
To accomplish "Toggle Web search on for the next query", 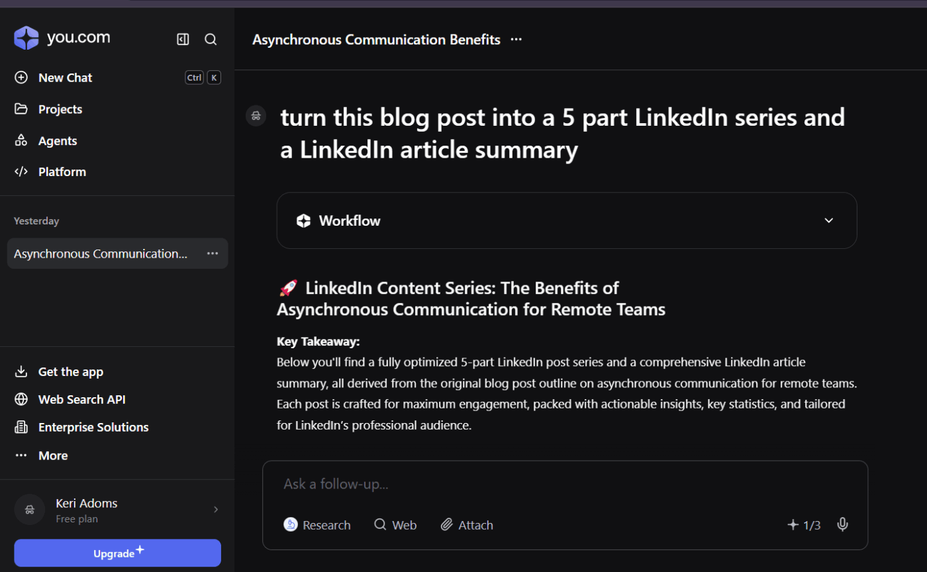I will [395, 524].
